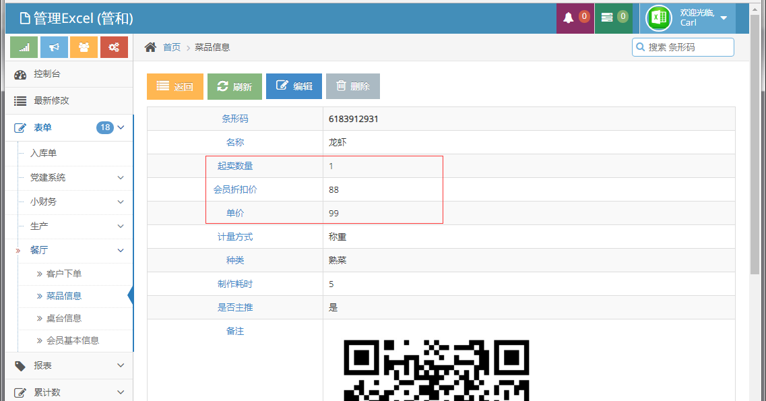Viewport: 766px width, 401px height.
Task: Click the list icon for 最新修改
Action: 20,101
